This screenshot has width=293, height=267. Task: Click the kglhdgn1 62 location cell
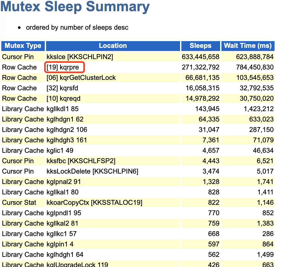click(65, 119)
